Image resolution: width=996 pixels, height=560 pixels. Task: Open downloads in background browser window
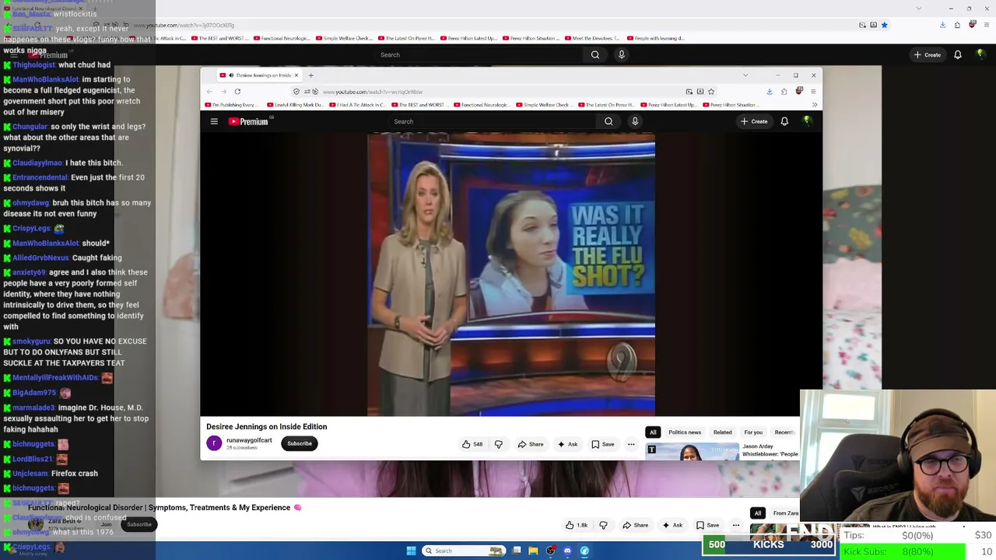tap(942, 25)
